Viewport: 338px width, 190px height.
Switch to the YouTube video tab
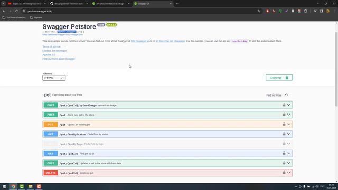click(27, 4)
